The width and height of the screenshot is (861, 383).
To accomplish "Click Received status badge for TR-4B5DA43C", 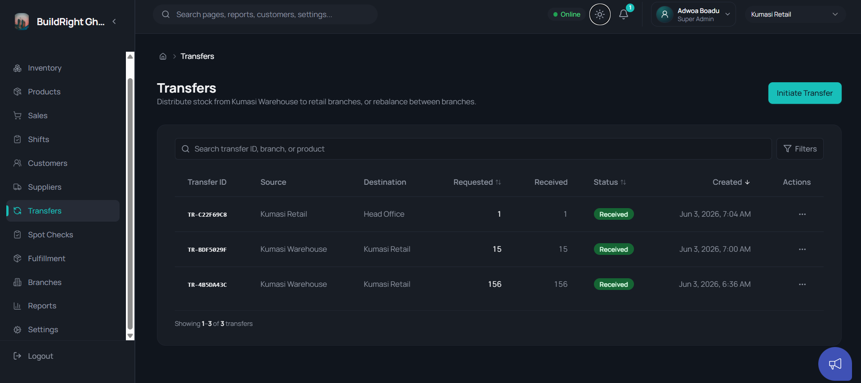I will point(614,285).
